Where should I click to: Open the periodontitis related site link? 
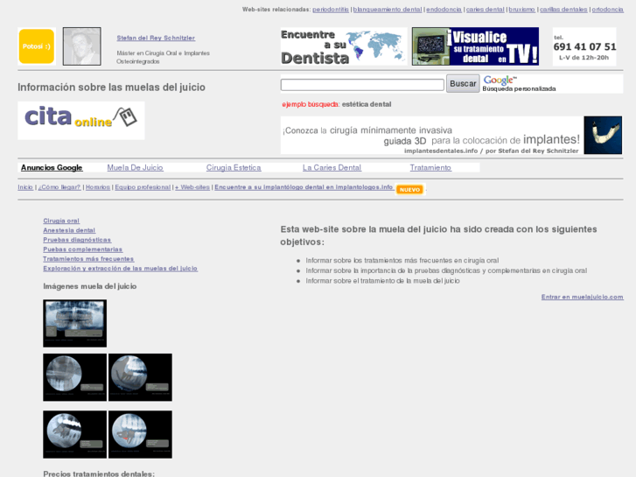point(330,10)
